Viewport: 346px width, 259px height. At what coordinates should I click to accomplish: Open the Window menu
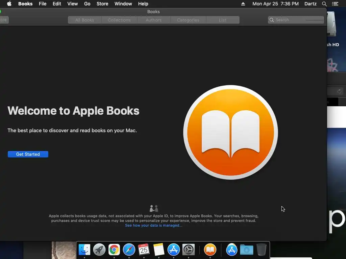[123, 4]
